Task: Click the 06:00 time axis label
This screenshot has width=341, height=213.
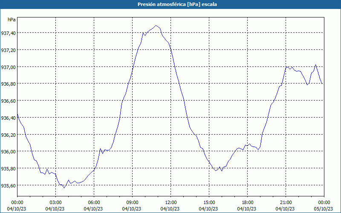Action: pos(94,203)
